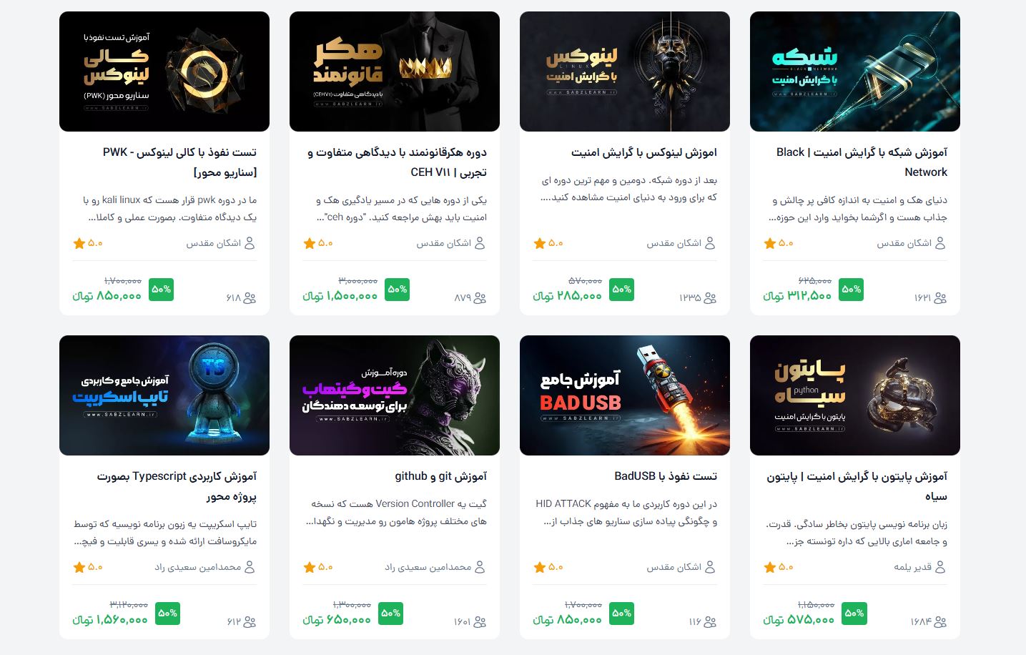The image size is (1026, 655).
Task: Open the git and github course title
Action: click(440, 476)
